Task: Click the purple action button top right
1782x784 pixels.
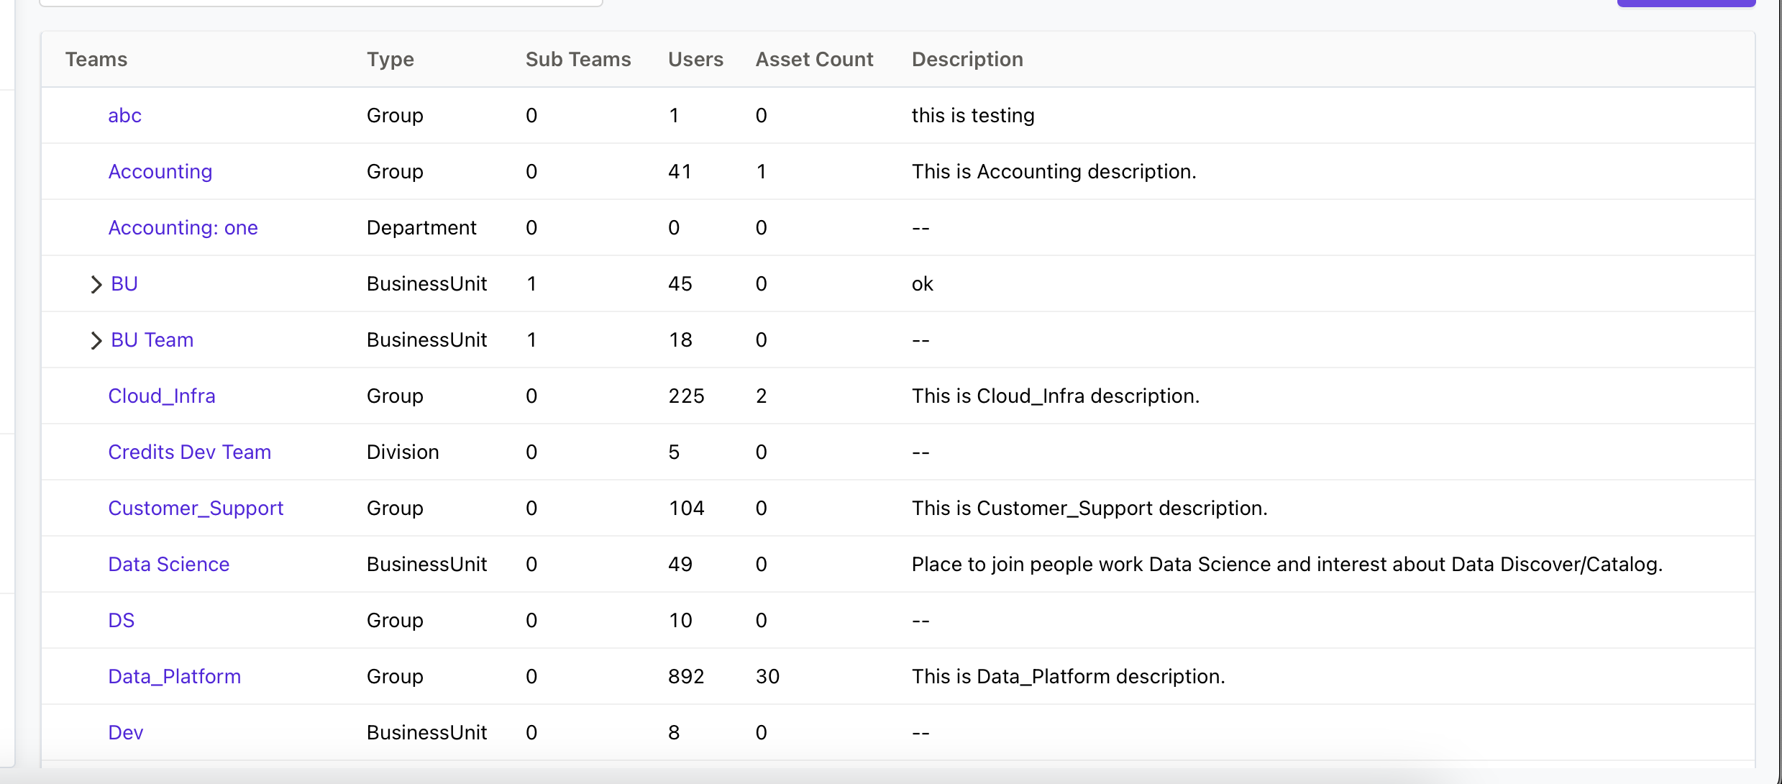Action: 1686,3
